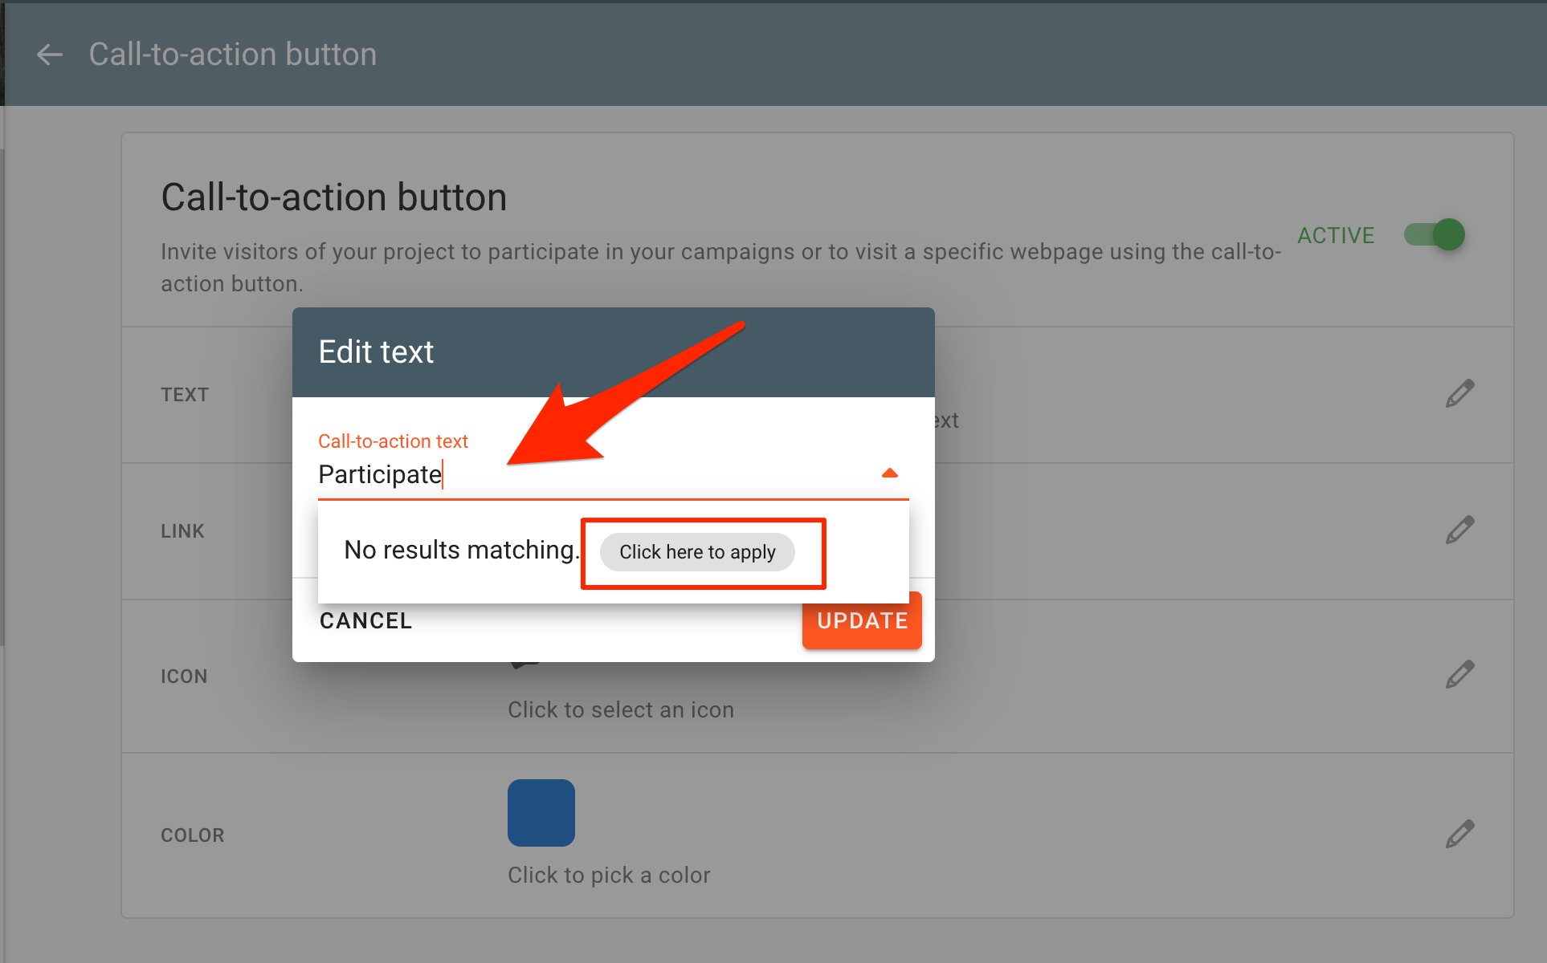The width and height of the screenshot is (1547, 963).
Task: Select the COLOR row label
Action: [193, 835]
